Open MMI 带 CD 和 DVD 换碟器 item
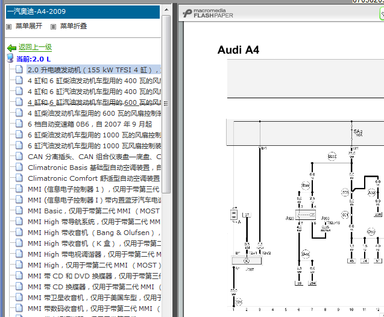Viewport: 384px width, 317px height. click(x=94, y=276)
